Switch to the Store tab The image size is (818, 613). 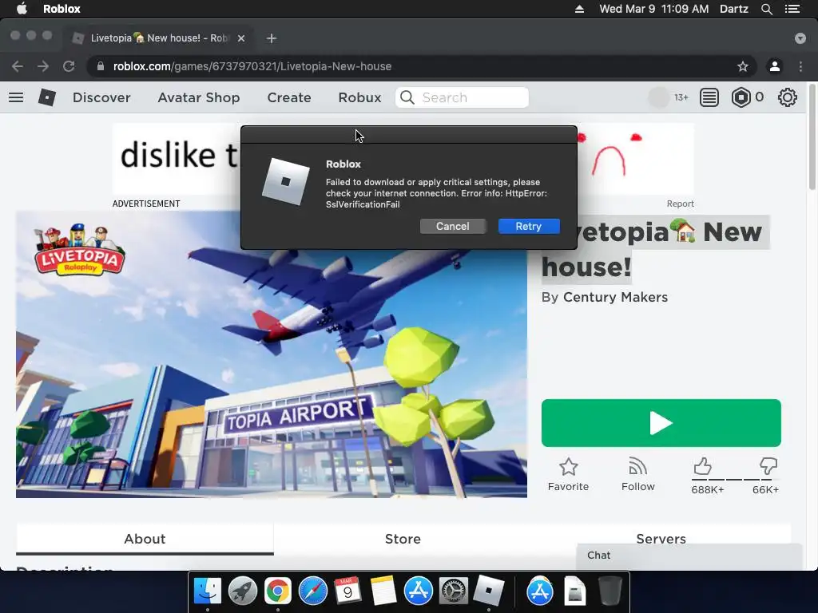[x=403, y=539]
